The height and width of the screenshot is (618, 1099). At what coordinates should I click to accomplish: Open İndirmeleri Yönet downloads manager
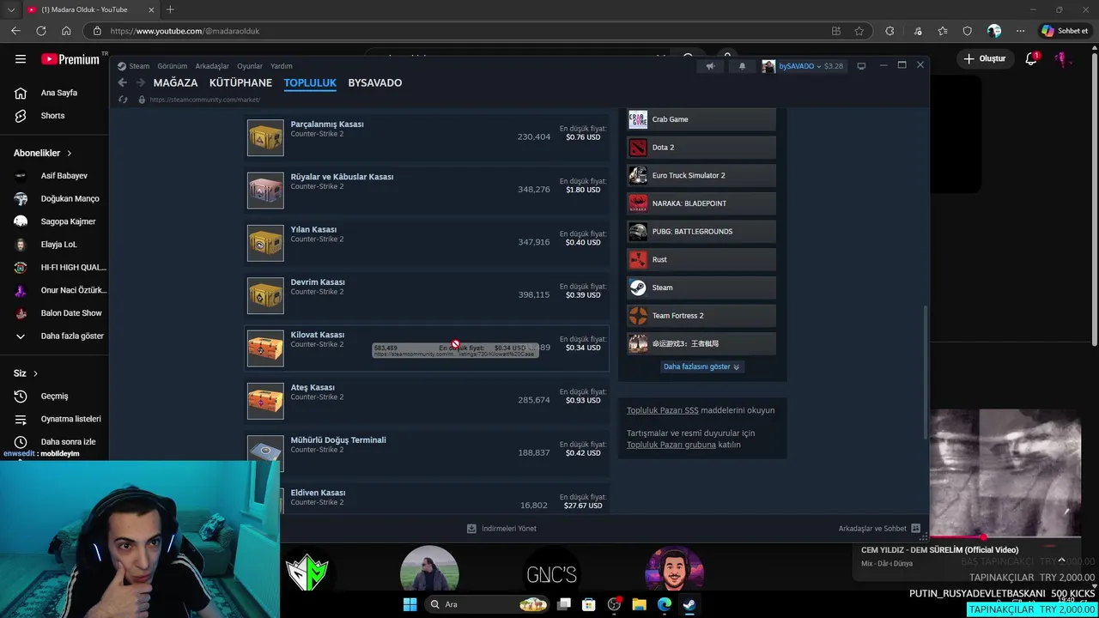coord(501,529)
